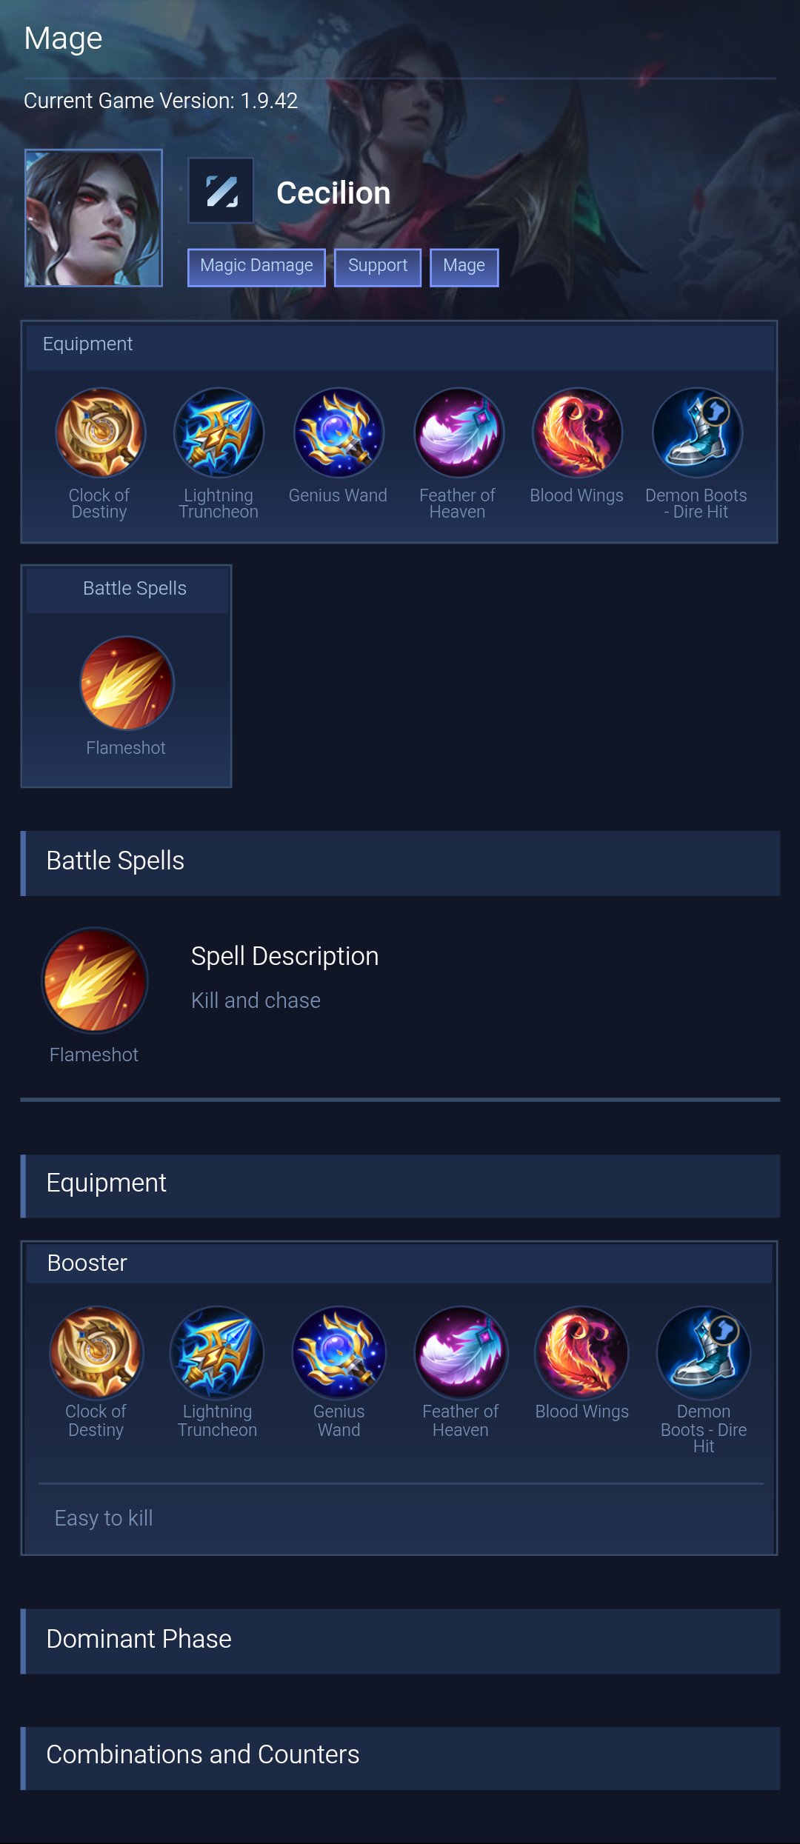Viewport: 800px width, 1844px height.
Task: Select Blood Wings icon in Booster set
Action: click(x=581, y=1352)
